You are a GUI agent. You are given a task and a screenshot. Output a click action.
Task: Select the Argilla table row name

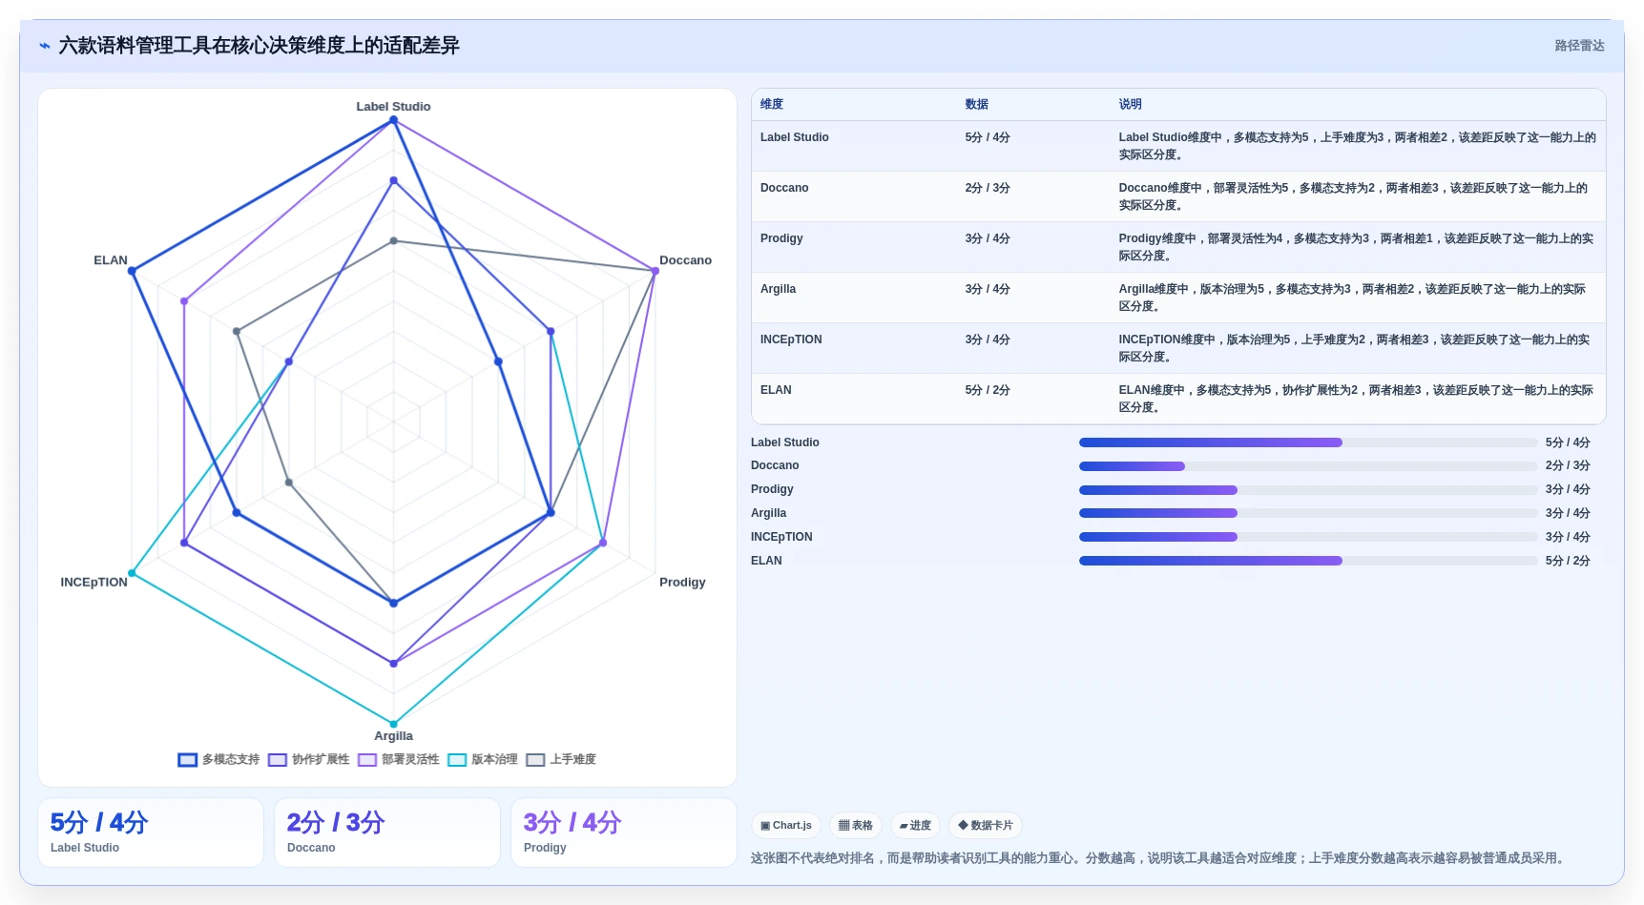click(778, 289)
